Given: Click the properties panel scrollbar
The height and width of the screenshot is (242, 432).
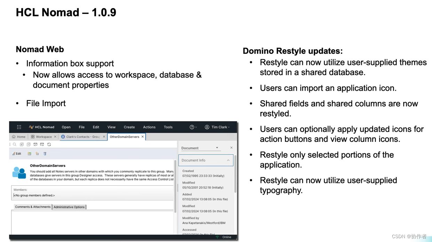Looking at the screenshot, I should (235, 174).
